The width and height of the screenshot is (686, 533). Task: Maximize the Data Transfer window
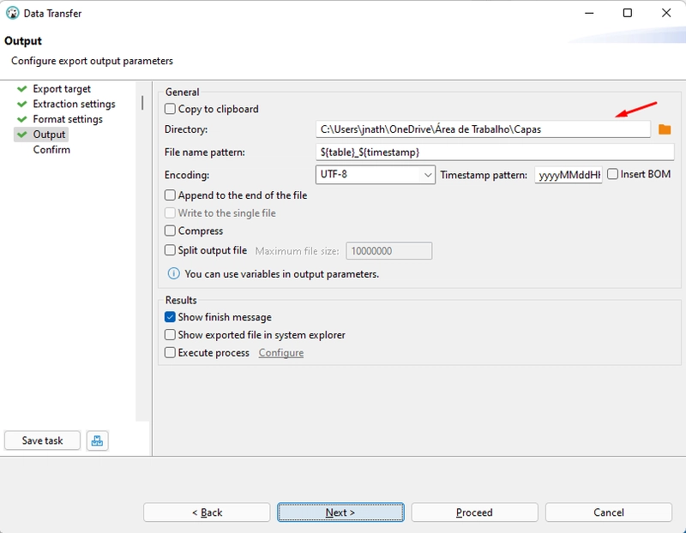tap(627, 14)
